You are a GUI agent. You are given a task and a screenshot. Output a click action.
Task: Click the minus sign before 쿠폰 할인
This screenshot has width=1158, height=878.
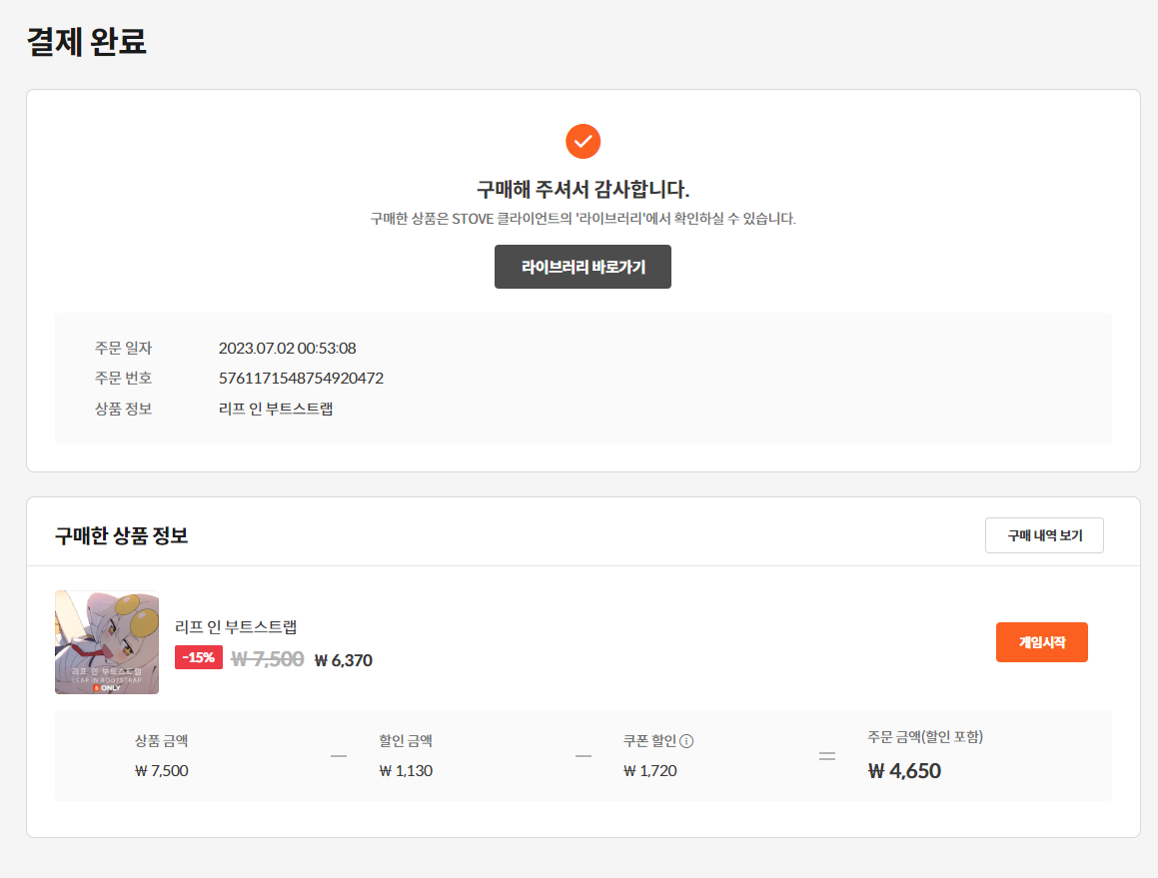coord(583,756)
